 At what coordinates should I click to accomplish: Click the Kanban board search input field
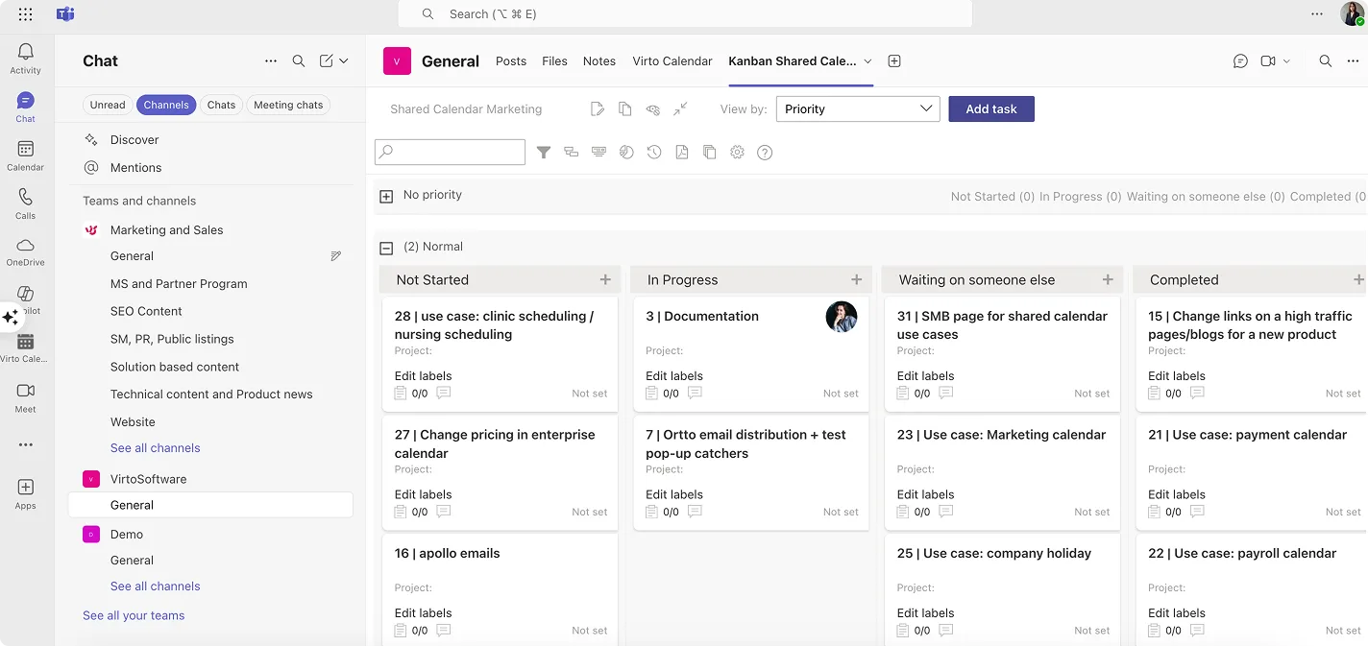[x=450, y=152]
